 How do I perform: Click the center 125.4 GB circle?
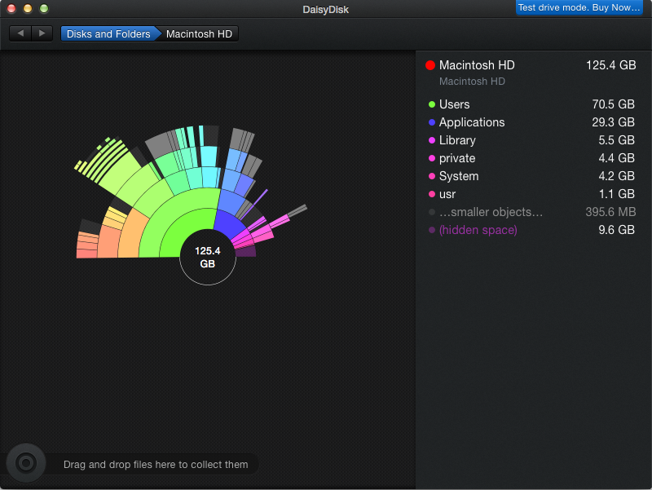(208, 257)
